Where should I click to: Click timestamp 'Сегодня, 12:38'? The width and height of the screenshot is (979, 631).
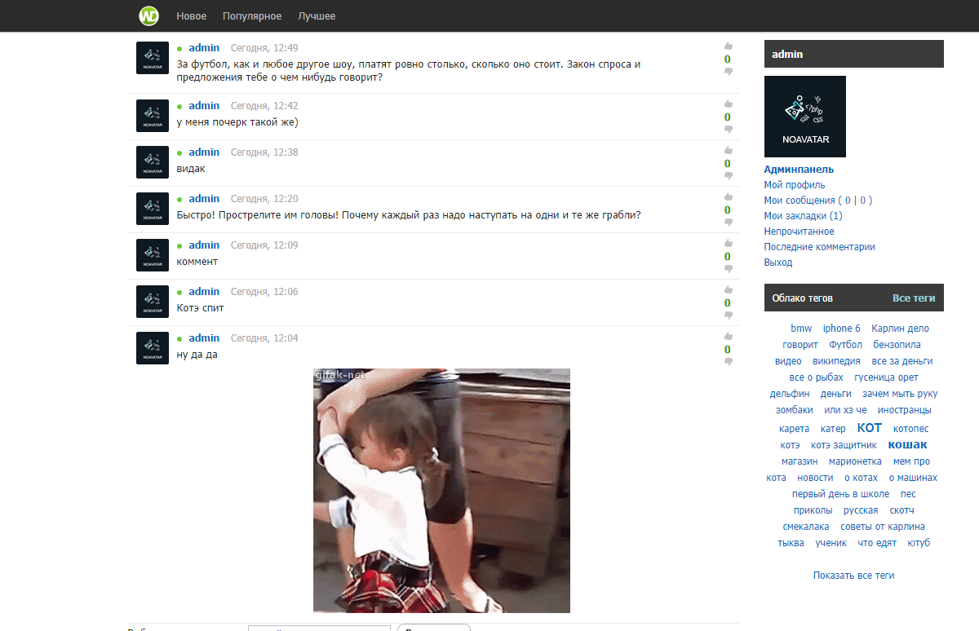click(264, 152)
